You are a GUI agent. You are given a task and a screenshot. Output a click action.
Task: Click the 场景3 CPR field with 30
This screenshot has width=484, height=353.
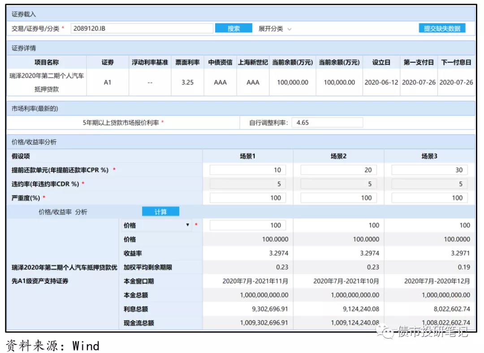[x=429, y=170]
